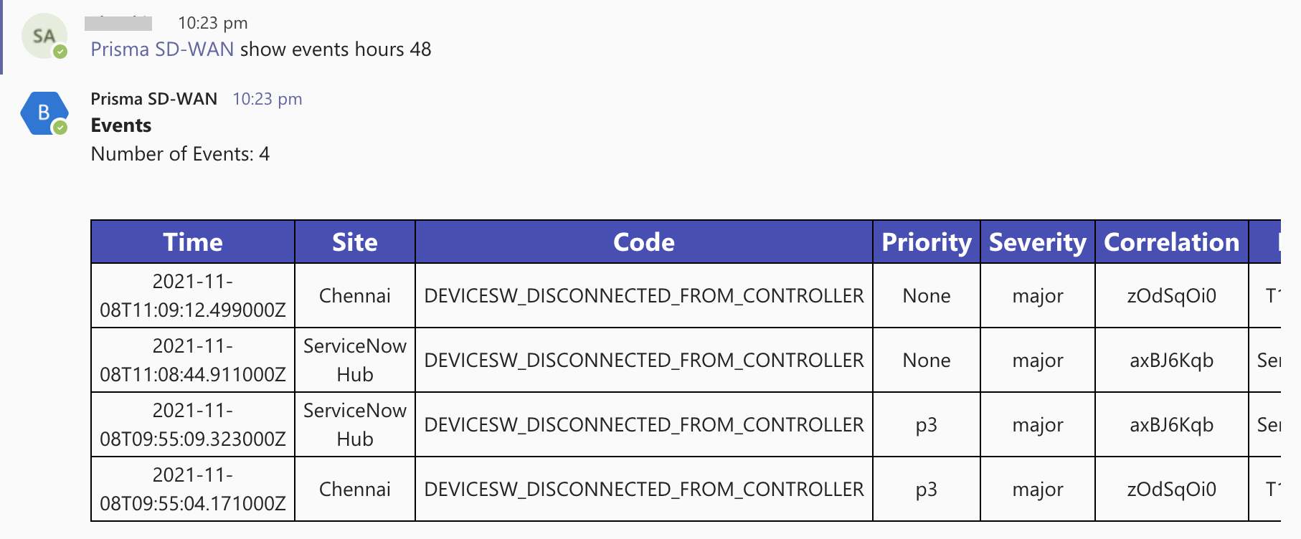Click the bot message 10:23 pm timestamp
This screenshot has height=539, width=1301.
[x=267, y=99]
